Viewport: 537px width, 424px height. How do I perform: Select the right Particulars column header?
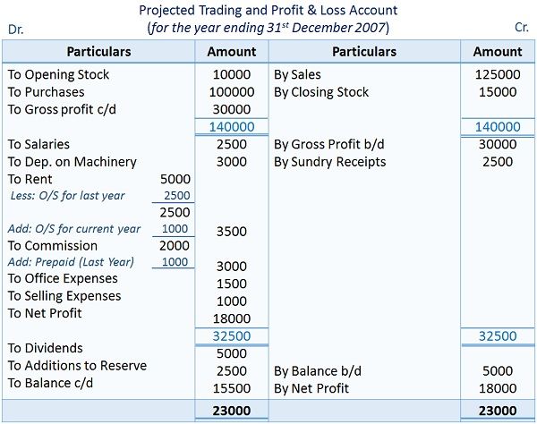click(x=364, y=52)
